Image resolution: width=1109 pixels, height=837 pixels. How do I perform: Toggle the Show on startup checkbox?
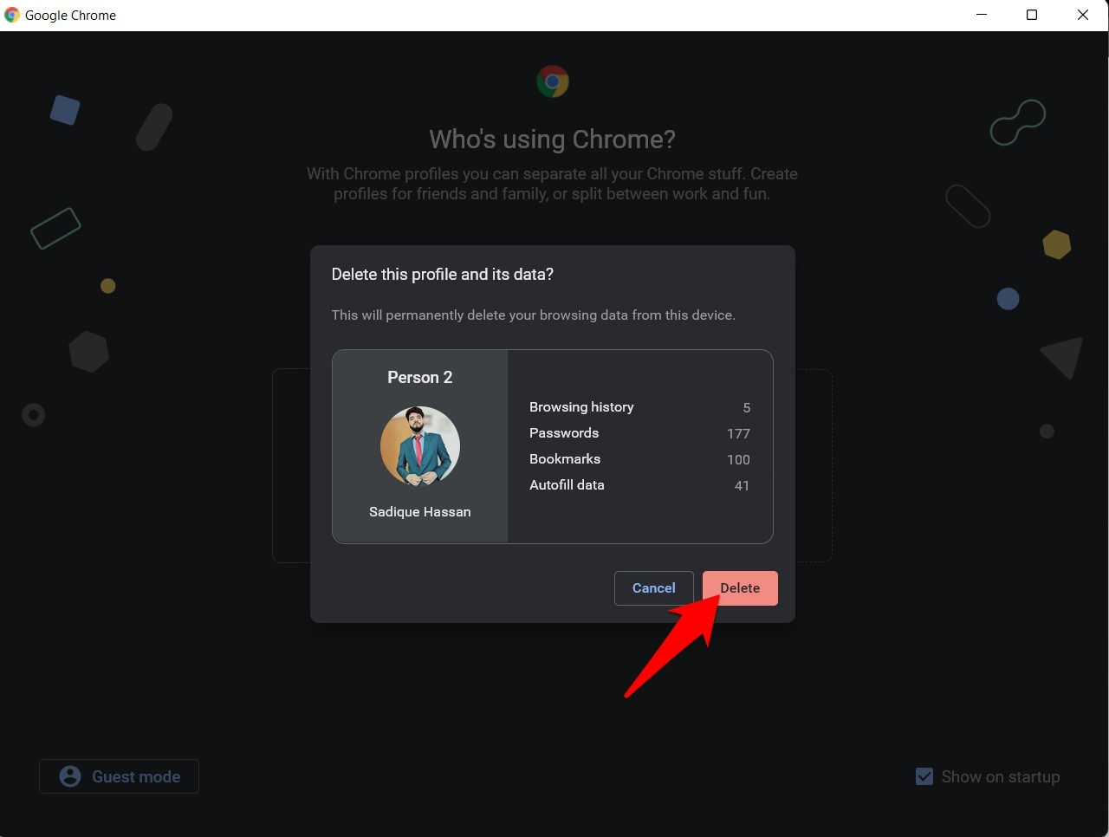pos(924,776)
